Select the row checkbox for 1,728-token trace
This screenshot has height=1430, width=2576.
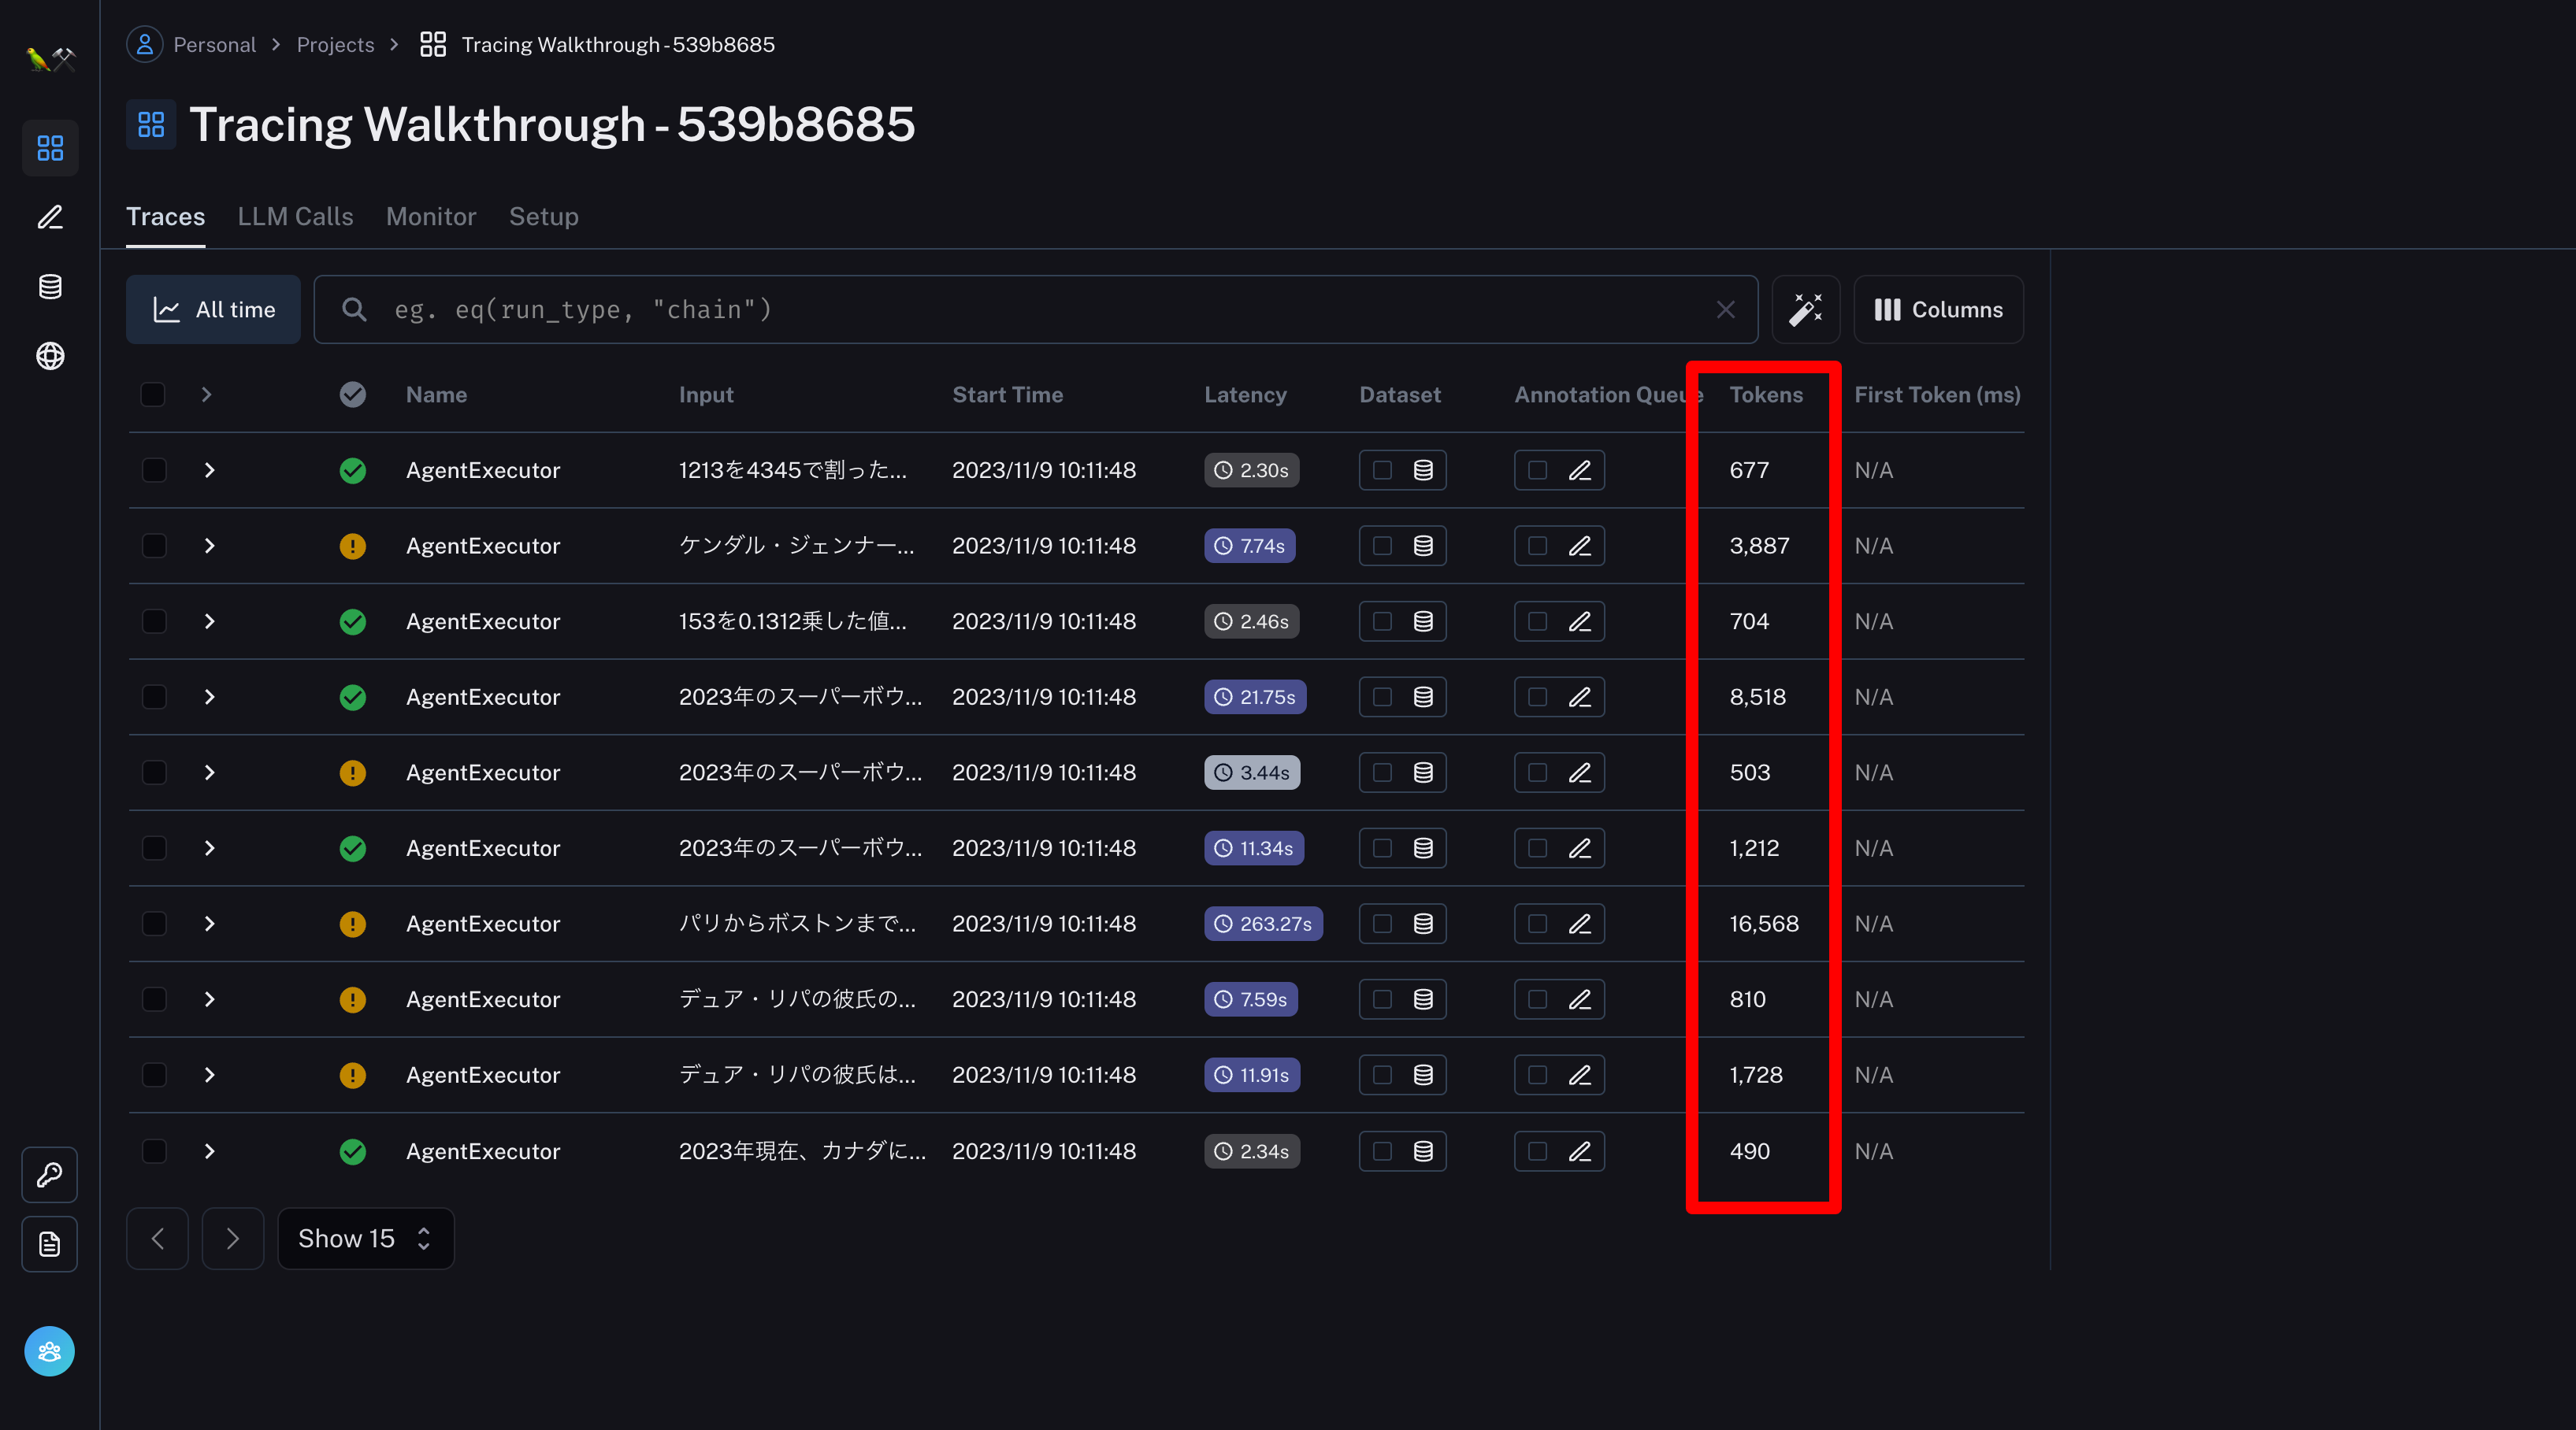[153, 1075]
